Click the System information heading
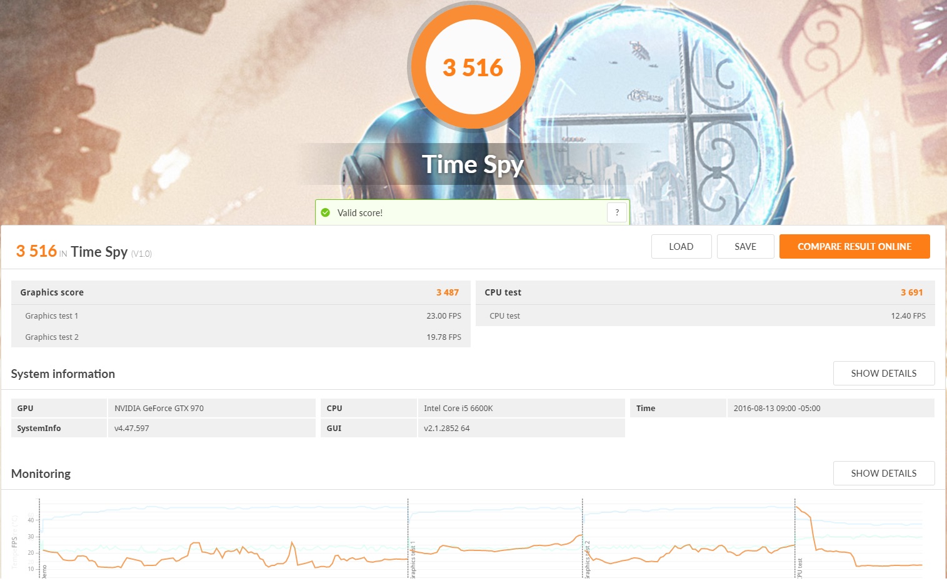 click(x=63, y=374)
